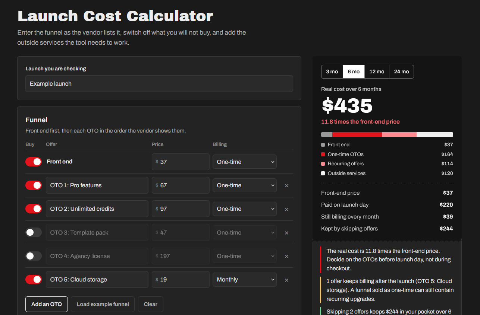Remove the OTO 2: Unlimited credits row
Screen dimensions: 480x315
click(x=286, y=209)
